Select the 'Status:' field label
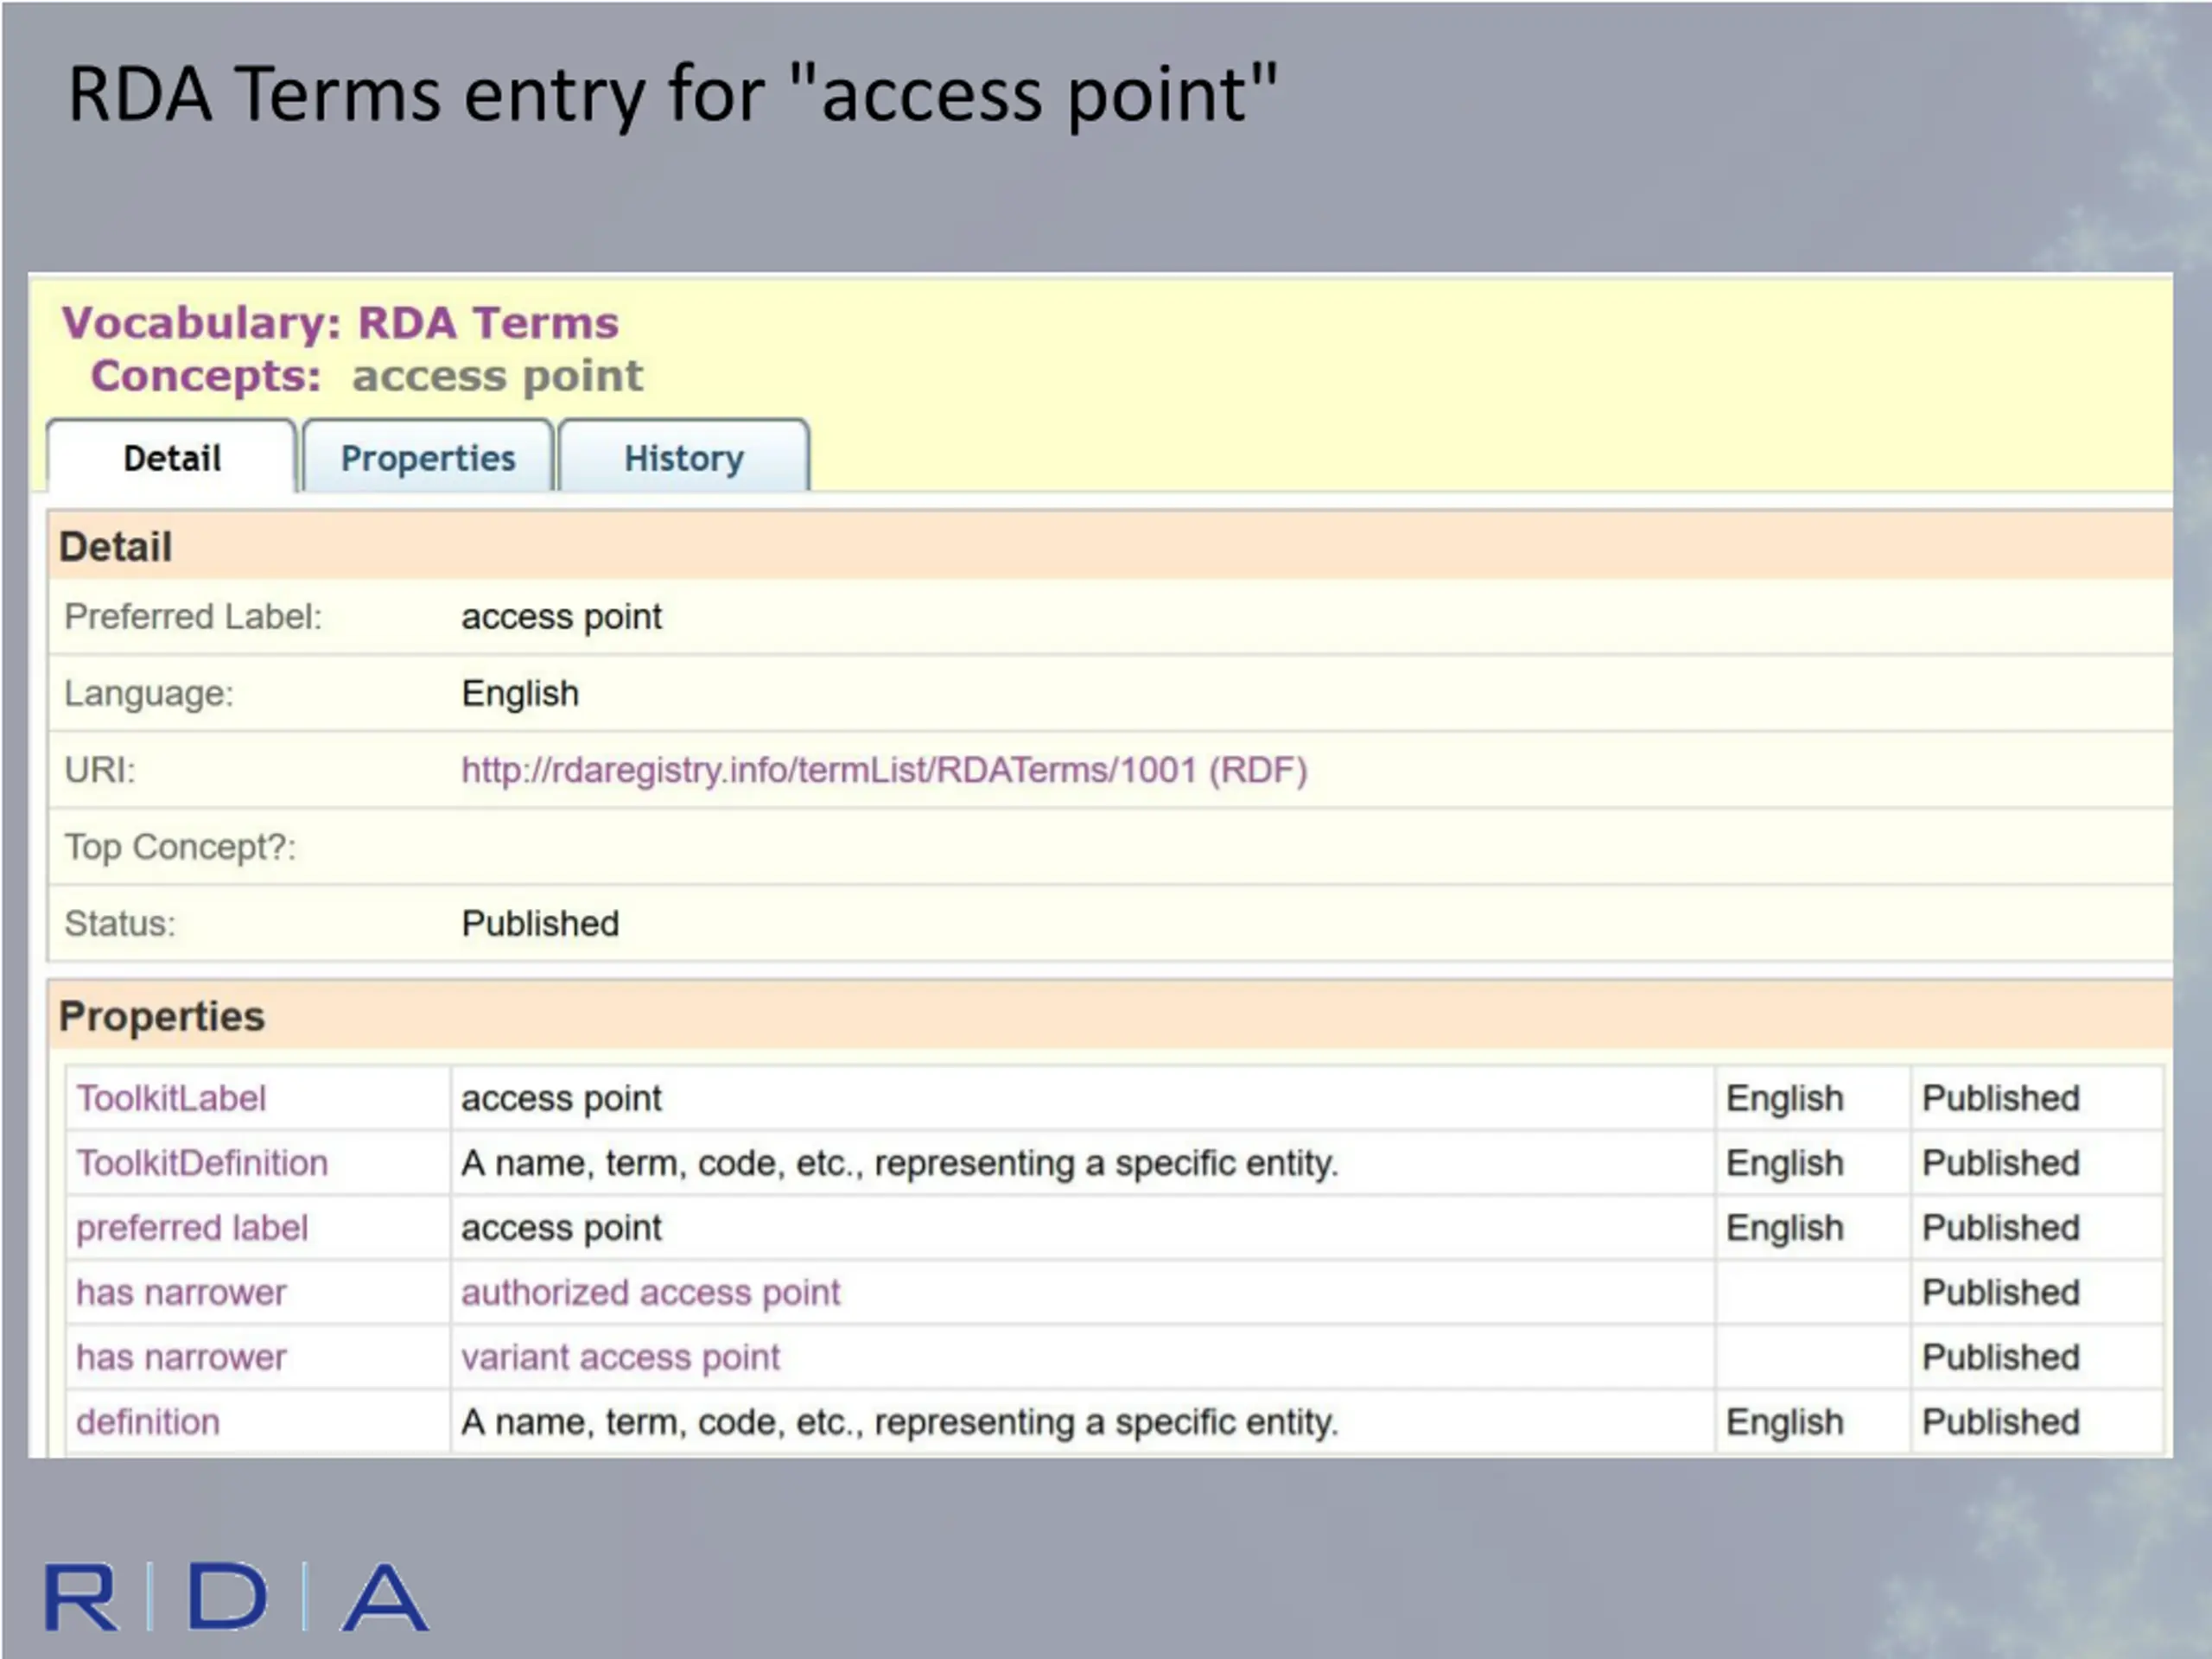 pos(119,923)
